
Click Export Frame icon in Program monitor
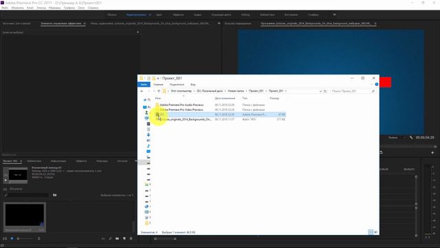(x=381, y=152)
